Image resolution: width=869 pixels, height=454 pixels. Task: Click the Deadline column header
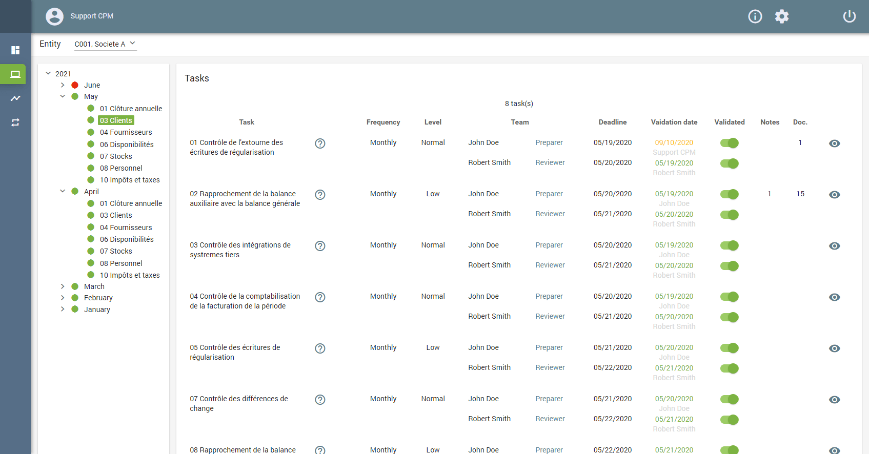coord(612,122)
